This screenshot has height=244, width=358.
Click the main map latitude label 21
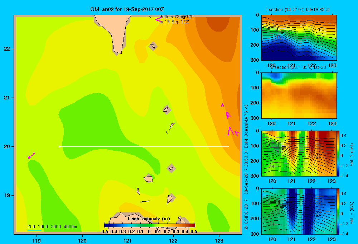[x=7, y=98]
